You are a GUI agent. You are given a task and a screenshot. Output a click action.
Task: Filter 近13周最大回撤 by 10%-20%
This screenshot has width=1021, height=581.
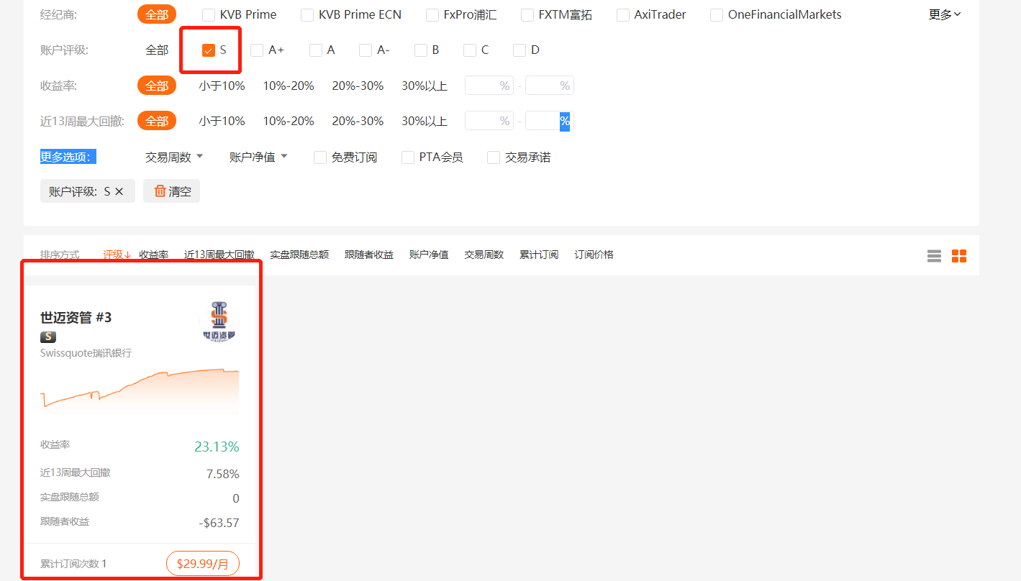(x=289, y=121)
